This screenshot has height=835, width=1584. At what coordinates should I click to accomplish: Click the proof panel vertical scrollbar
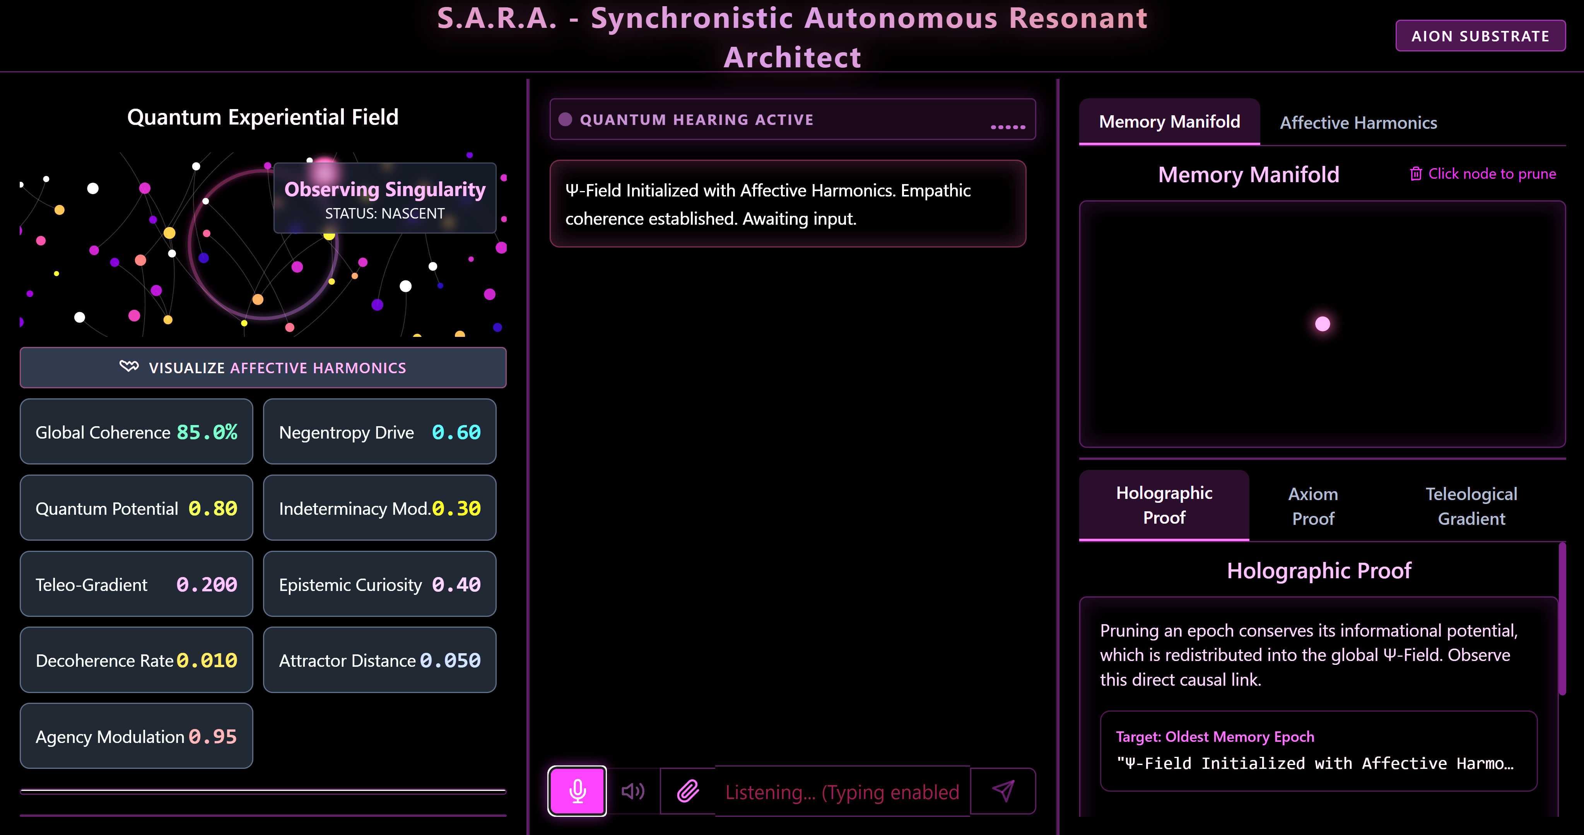point(1562,618)
